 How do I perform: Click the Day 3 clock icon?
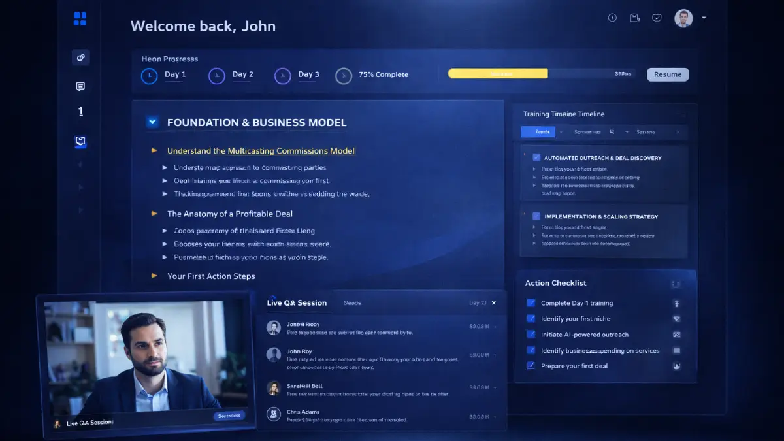point(282,76)
